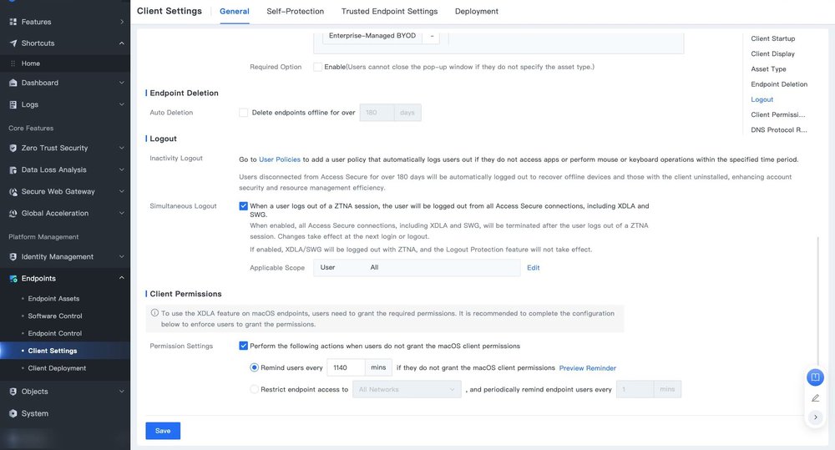Image resolution: width=835 pixels, height=450 pixels.
Task: Switch to the Self-Protection tab
Action: [x=295, y=11]
